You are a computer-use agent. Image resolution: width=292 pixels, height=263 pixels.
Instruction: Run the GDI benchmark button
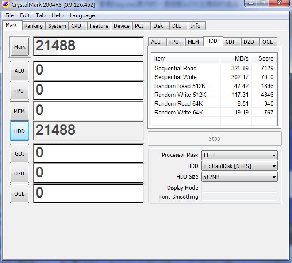click(x=19, y=153)
